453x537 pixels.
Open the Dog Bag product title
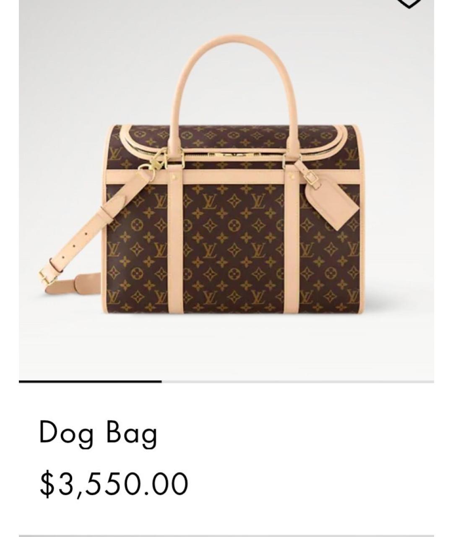[98, 433]
